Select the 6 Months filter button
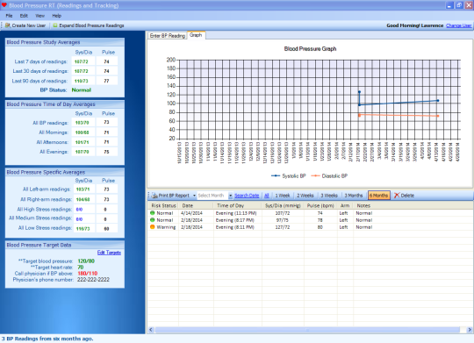 (379, 196)
